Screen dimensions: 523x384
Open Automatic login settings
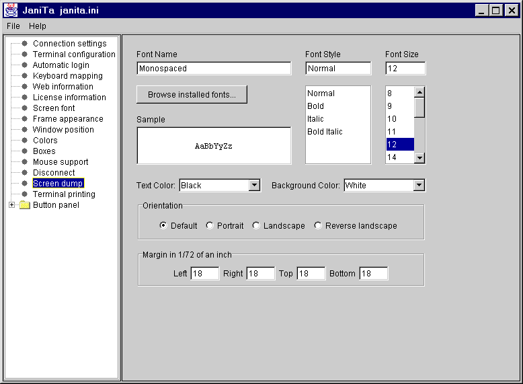(x=61, y=65)
